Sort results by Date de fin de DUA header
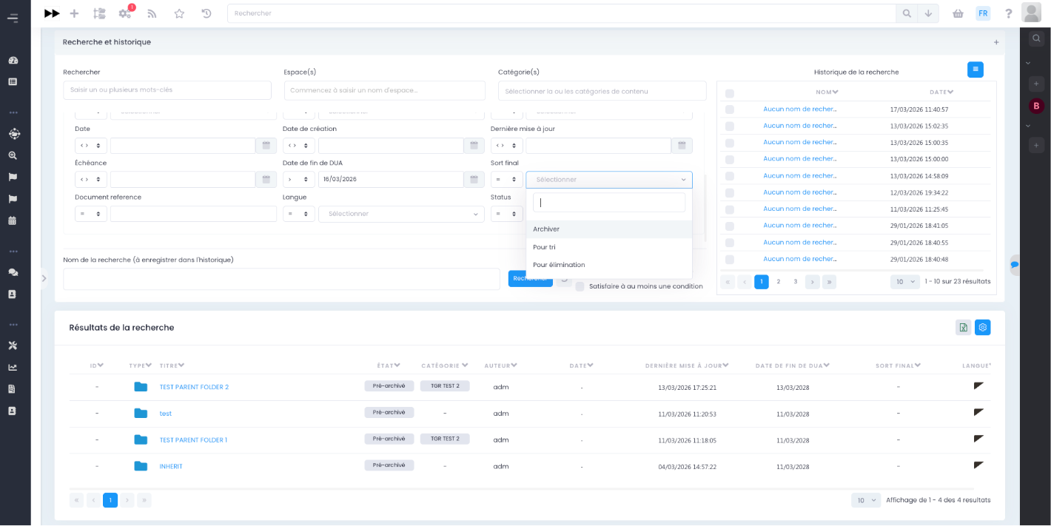1051x526 pixels. click(x=792, y=365)
